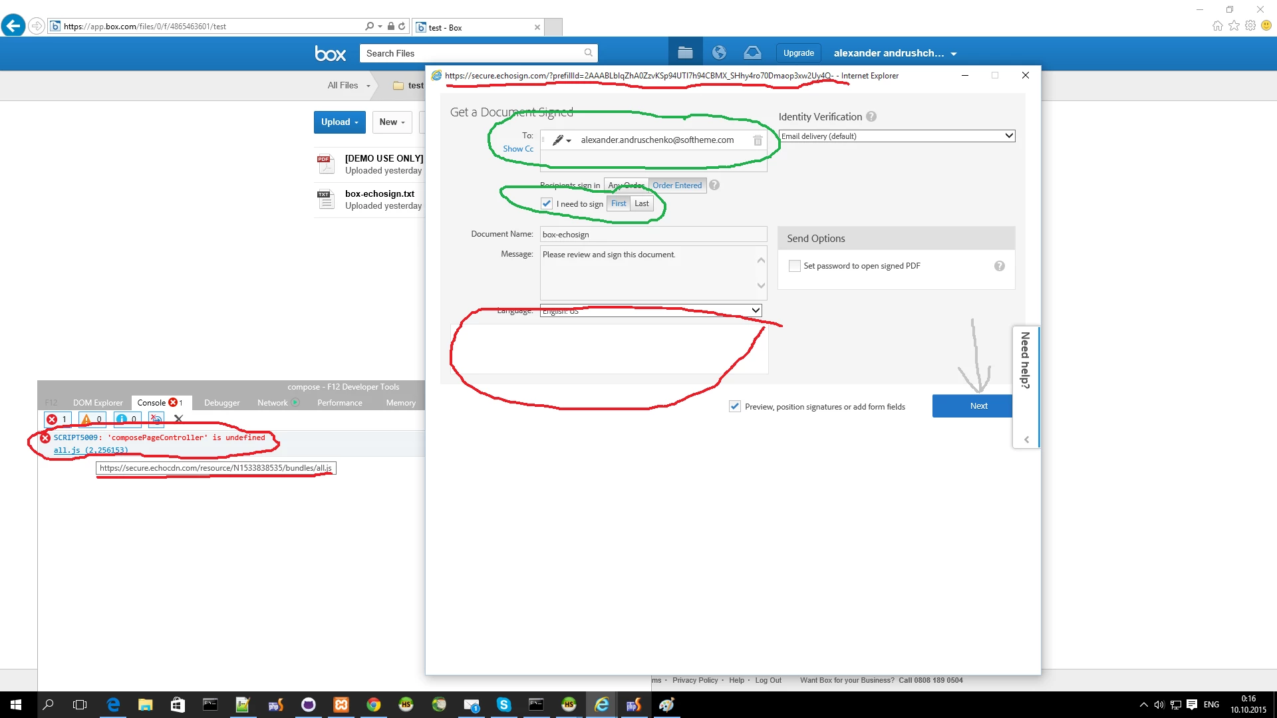Click the magnifier icon in Search Files box

588,53
